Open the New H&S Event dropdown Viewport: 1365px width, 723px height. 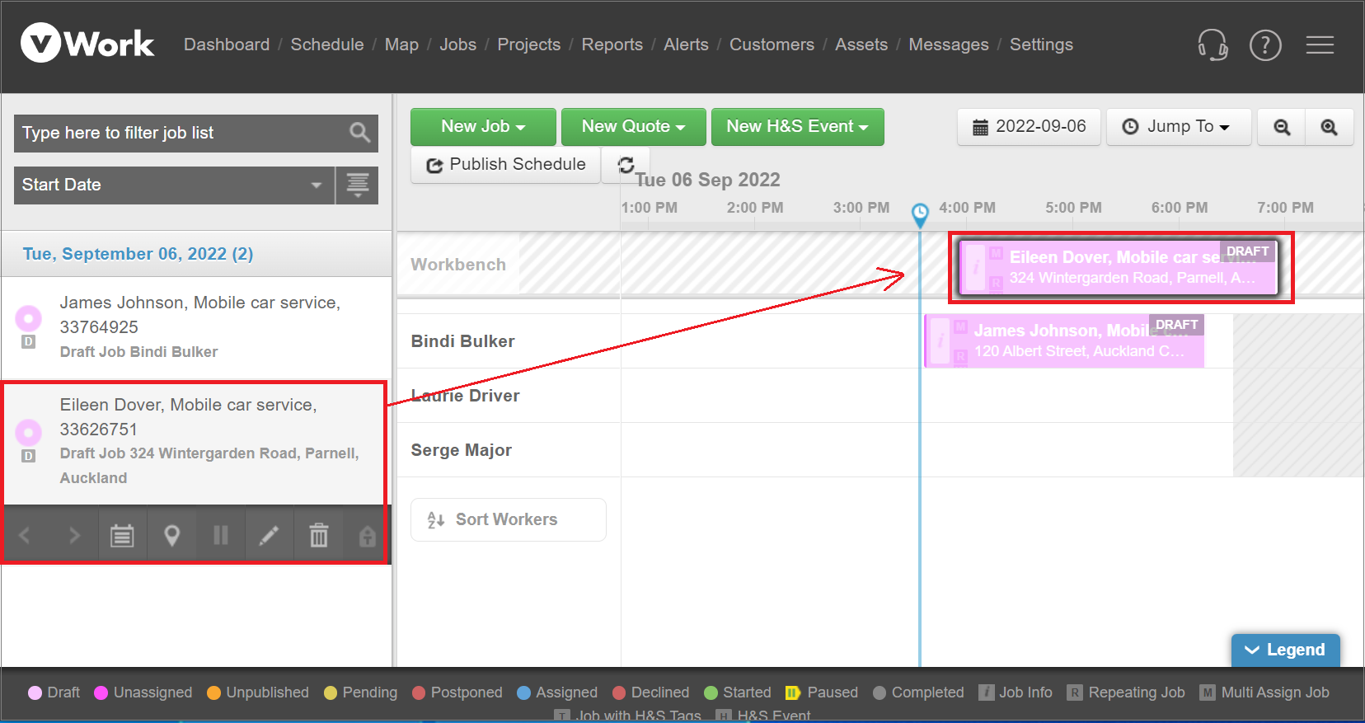click(797, 127)
